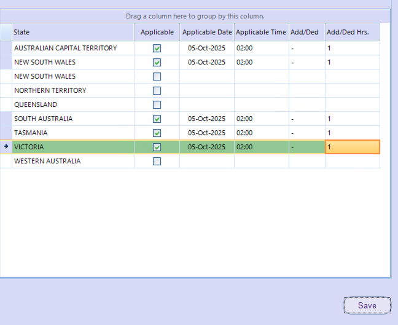
Task: Select Tasmania's Applicable Date cell
Action: coord(207,133)
